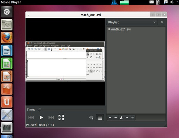Close the playlist sidebar panel
The width and height of the screenshot is (179, 138).
coord(162,22)
